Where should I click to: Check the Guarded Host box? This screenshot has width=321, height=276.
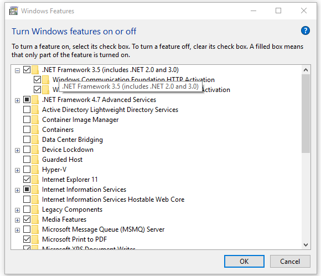(x=27, y=159)
